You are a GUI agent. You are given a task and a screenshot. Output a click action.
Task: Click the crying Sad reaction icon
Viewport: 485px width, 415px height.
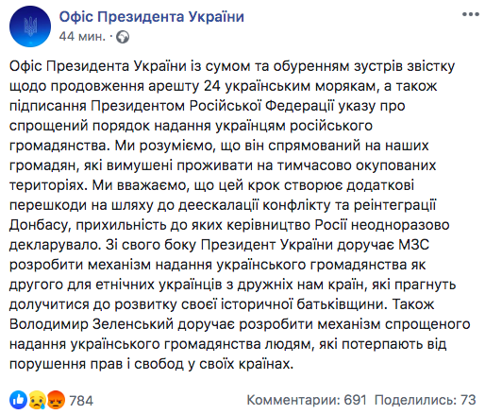tap(37, 400)
